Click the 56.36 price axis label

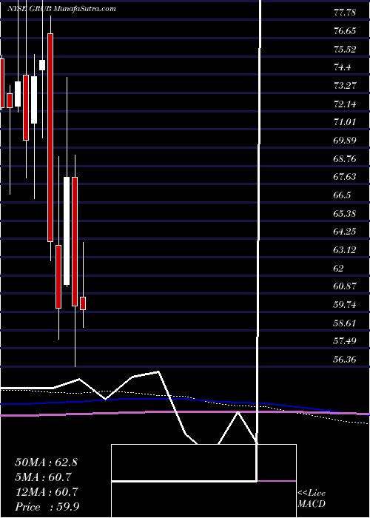point(346,360)
